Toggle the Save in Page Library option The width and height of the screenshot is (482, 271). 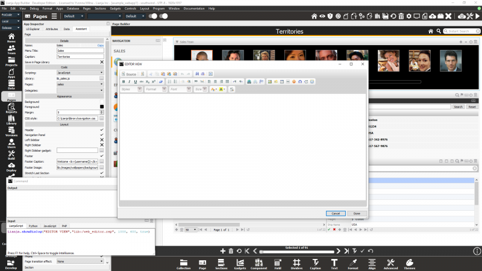click(x=102, y=62)
